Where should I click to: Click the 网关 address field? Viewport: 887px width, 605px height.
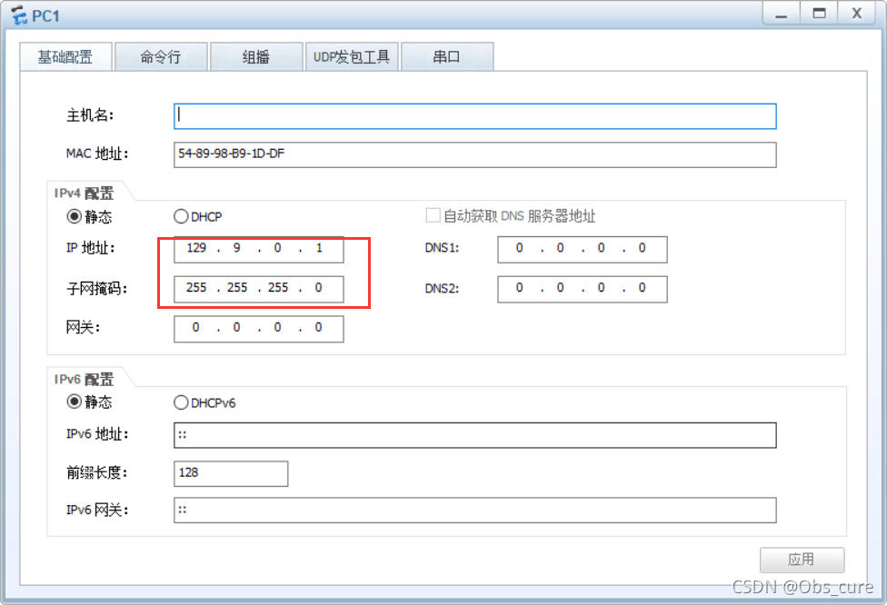(258, 329)
